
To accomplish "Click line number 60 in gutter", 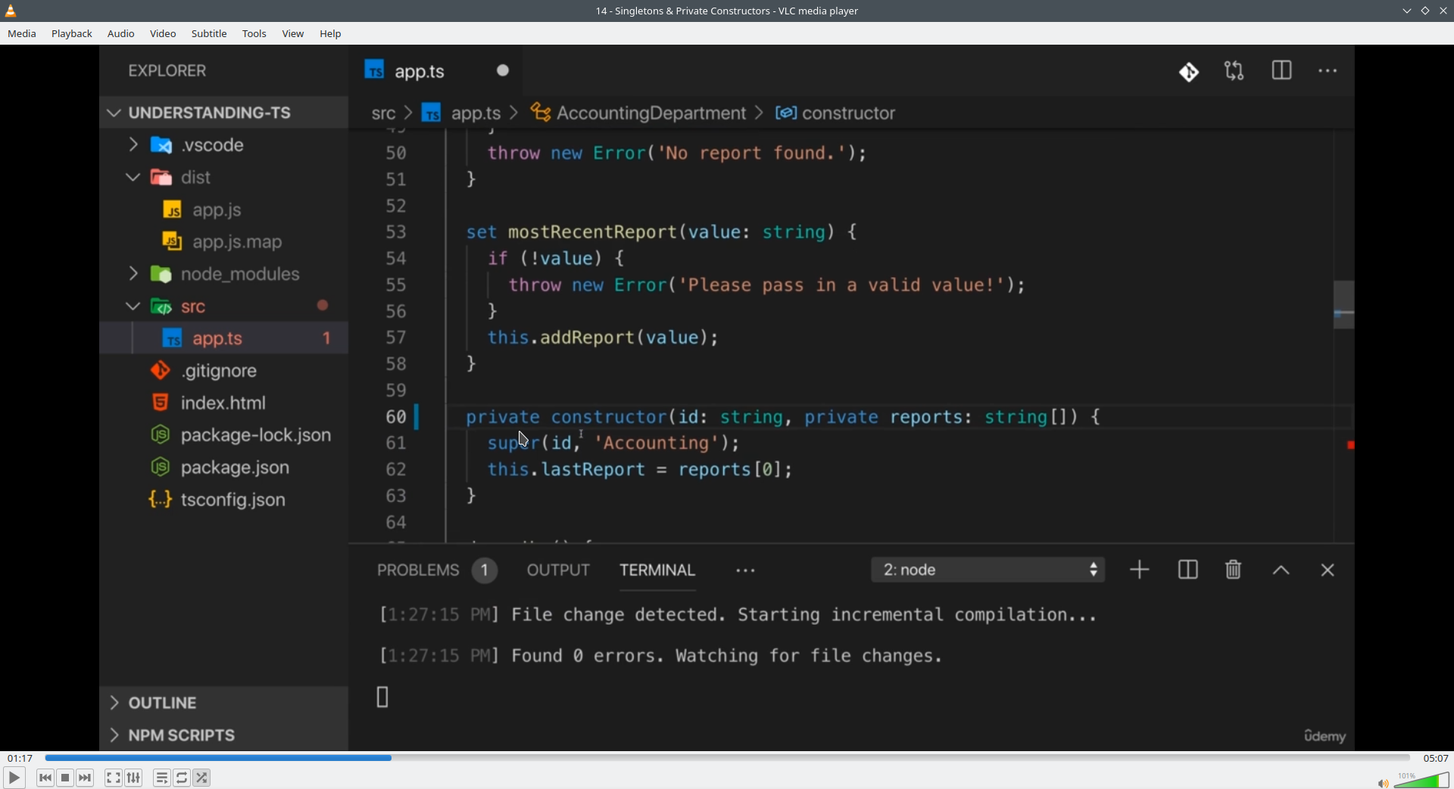I will (x=396, y=417).
